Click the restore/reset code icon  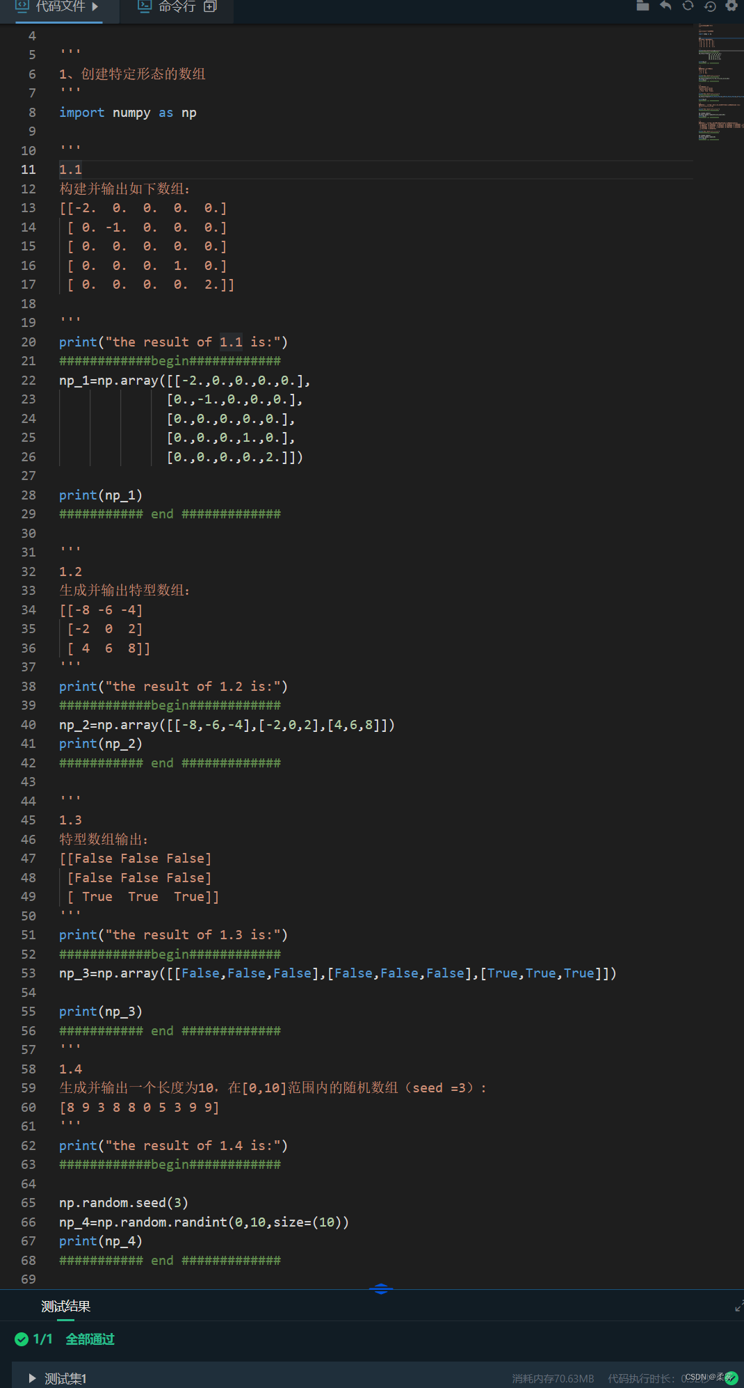[x=710, y=6]
